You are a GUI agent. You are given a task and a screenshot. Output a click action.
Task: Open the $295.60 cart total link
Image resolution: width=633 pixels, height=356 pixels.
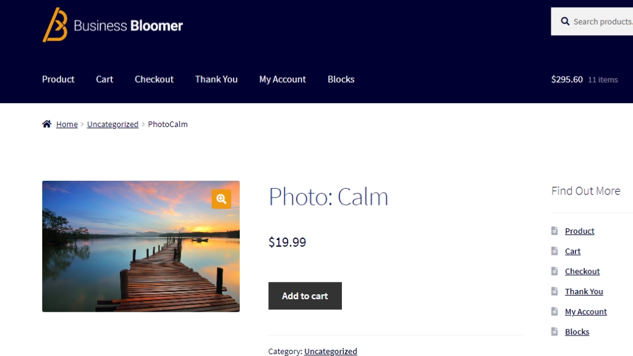[567, 79]
